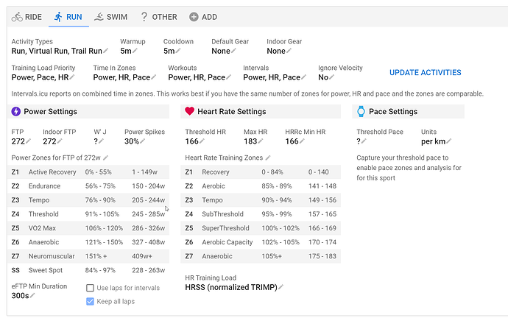Enable Use laps for intervals checkbox
The width and height of the screenshot is (508, 318).
(x=90, y=288)
